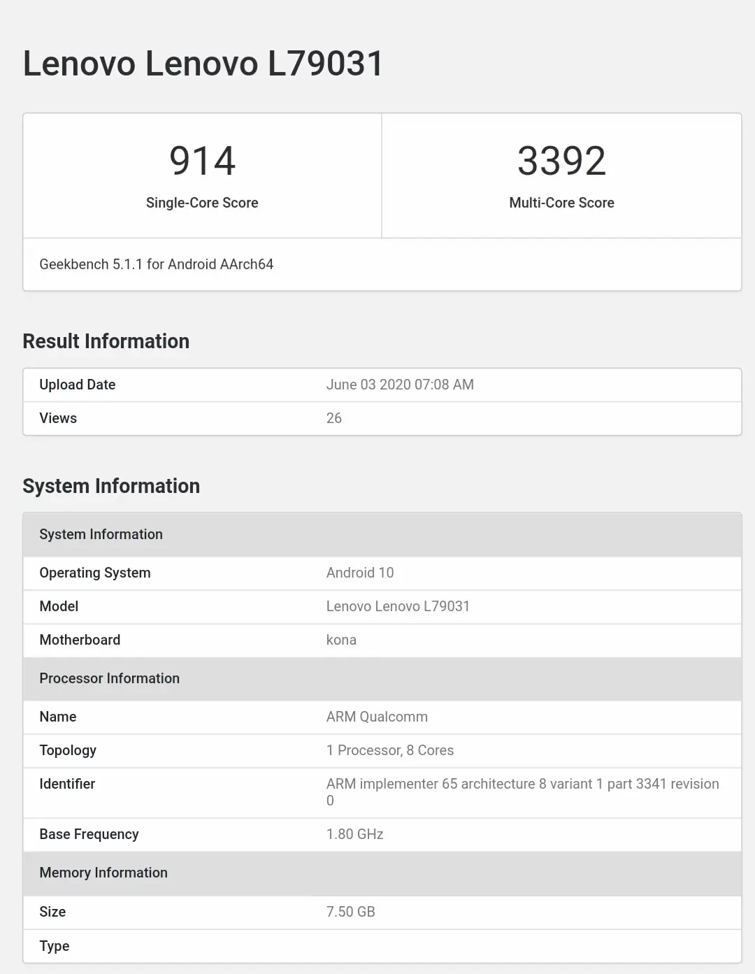
Task: Click the page title 'Lenovo Lenovo L79031'
Action: 203,64
